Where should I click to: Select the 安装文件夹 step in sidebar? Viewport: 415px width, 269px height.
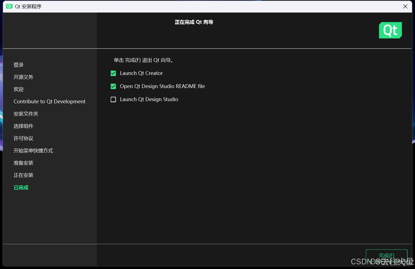26,114
